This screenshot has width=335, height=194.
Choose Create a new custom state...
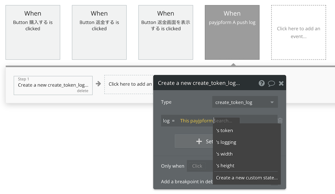(247, 178)
